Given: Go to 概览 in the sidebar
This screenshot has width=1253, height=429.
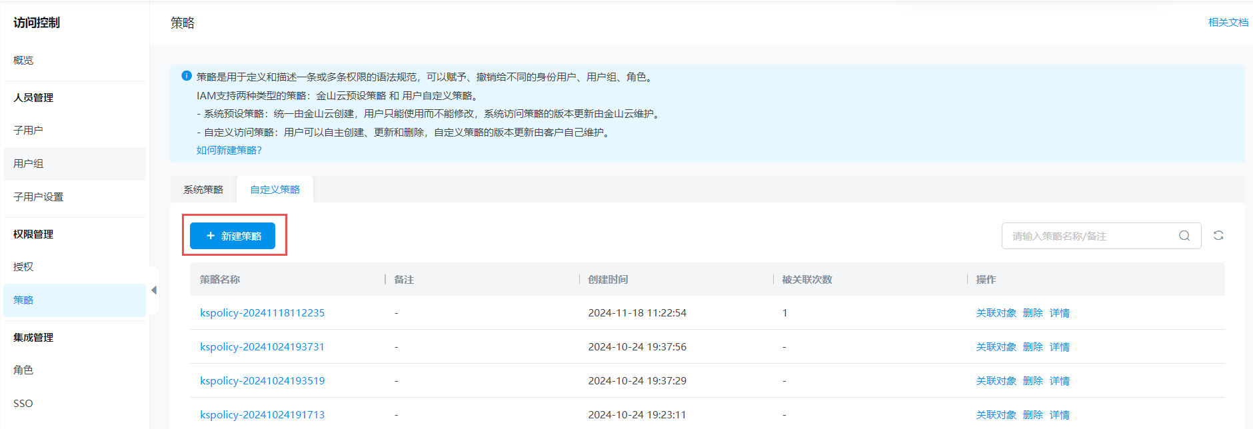Looking at the screenshot, I should [x=23, y=61].
